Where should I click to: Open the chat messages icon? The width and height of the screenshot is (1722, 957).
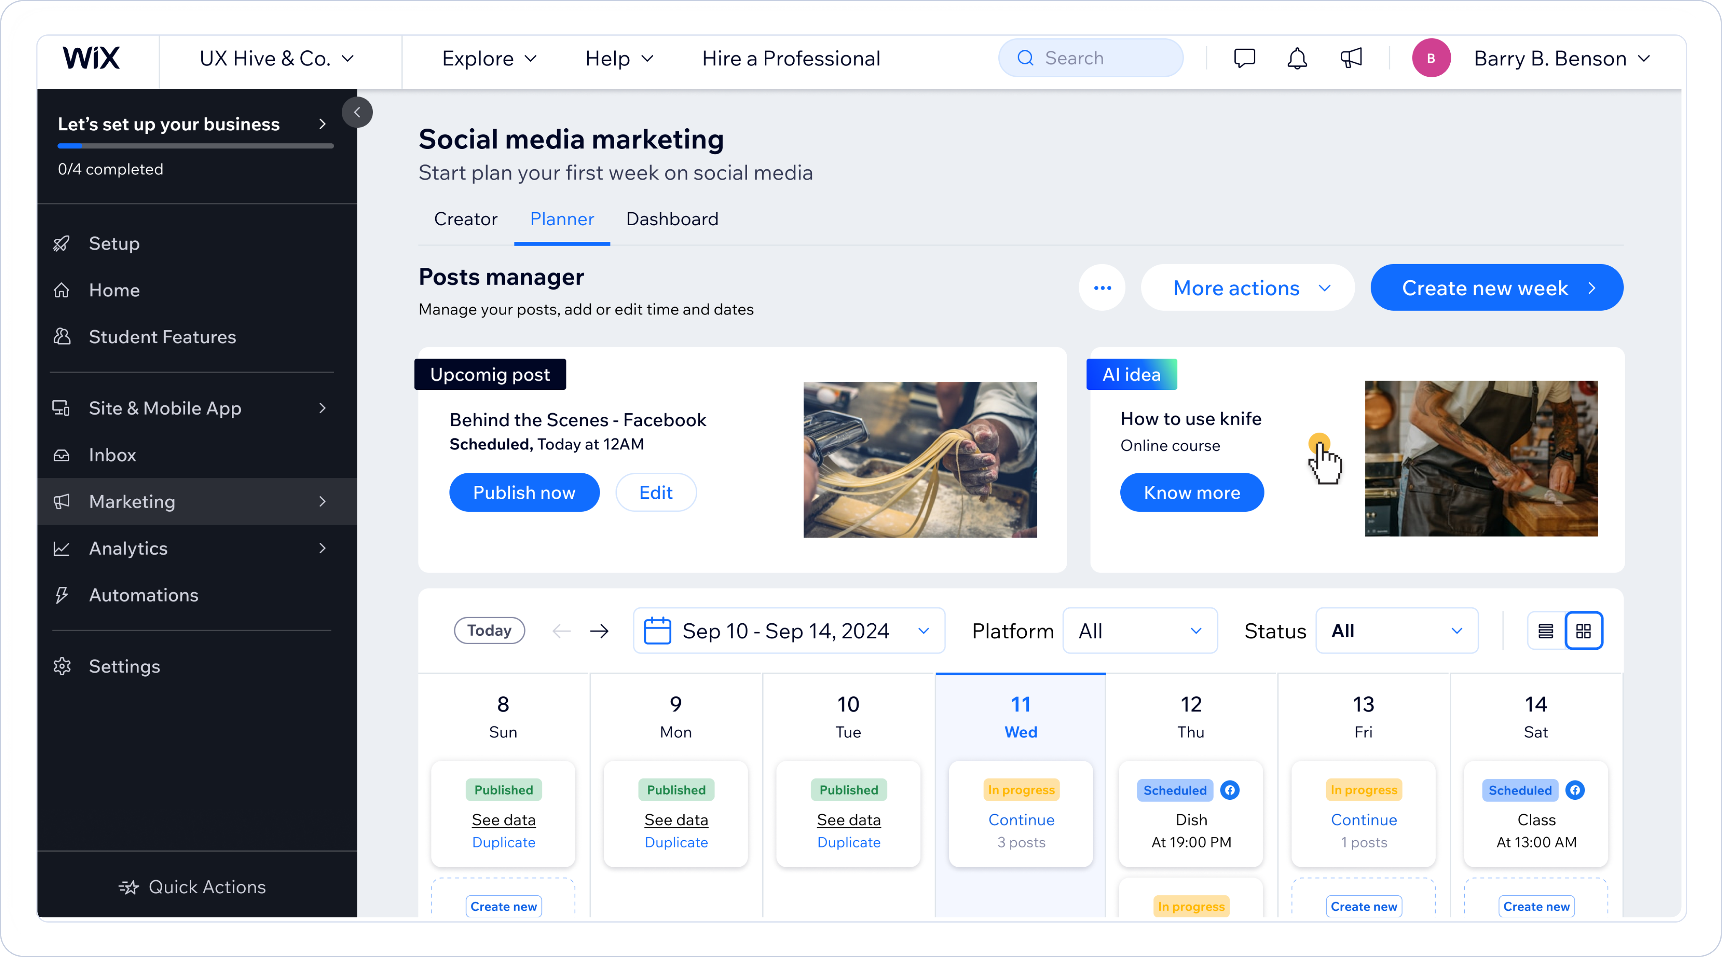(1244, 58)
